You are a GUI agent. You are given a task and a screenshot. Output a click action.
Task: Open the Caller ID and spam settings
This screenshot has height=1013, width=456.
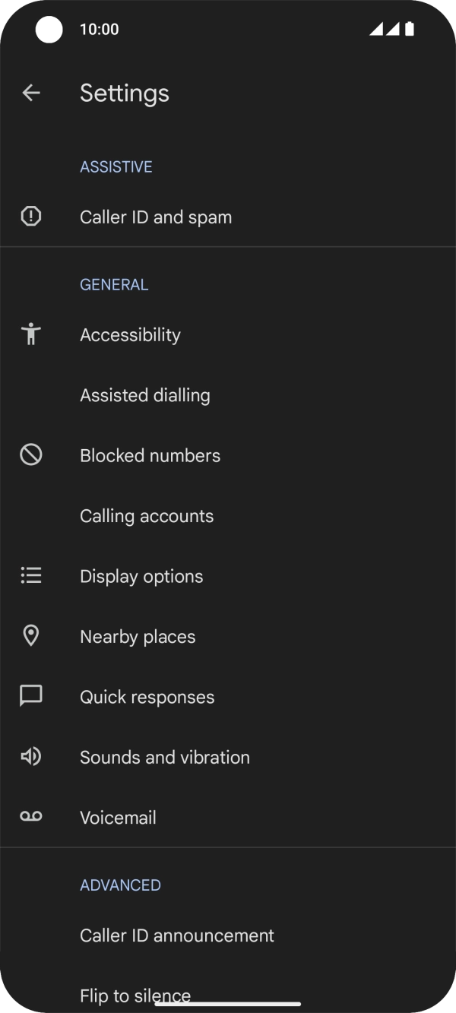pos(156,217)
